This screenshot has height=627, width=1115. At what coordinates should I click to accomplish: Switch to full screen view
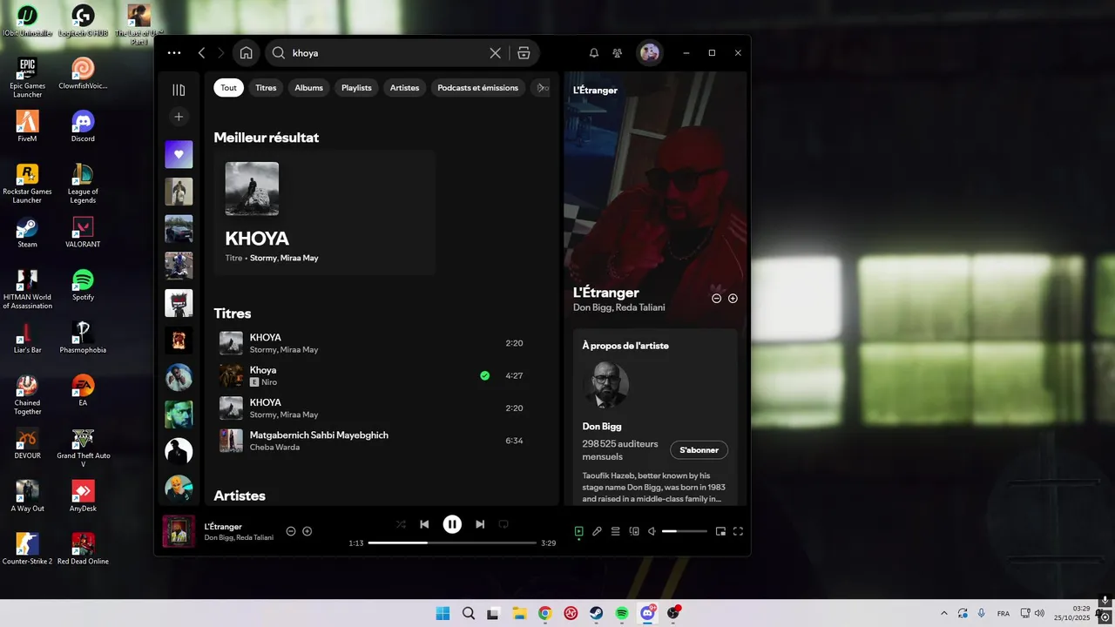pos(738,531)
